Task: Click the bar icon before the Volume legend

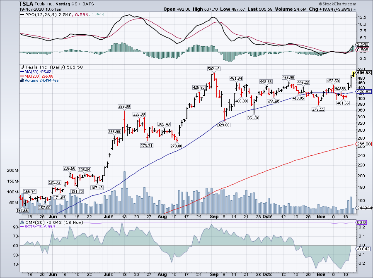Action: click(22, 80)
